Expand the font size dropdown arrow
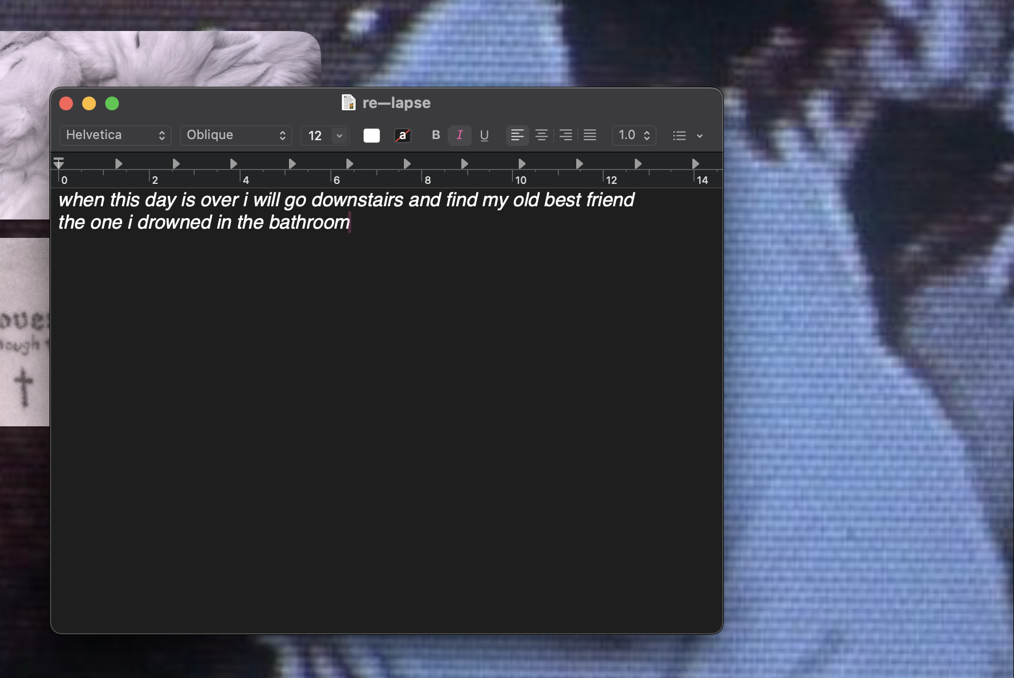 (340, 136)
